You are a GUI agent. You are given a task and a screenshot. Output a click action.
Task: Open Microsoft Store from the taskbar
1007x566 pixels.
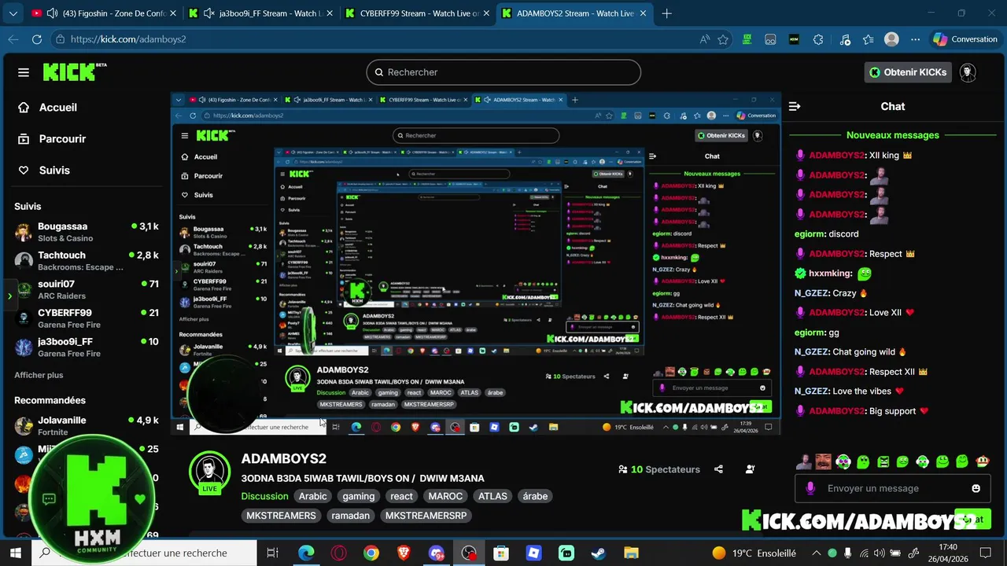pyautogui.click(x=501, y=553)
